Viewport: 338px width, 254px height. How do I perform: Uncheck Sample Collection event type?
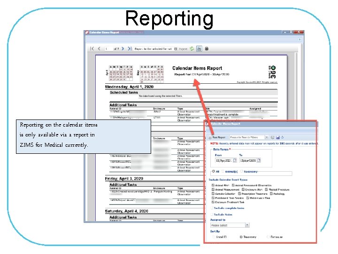point(213,193)
